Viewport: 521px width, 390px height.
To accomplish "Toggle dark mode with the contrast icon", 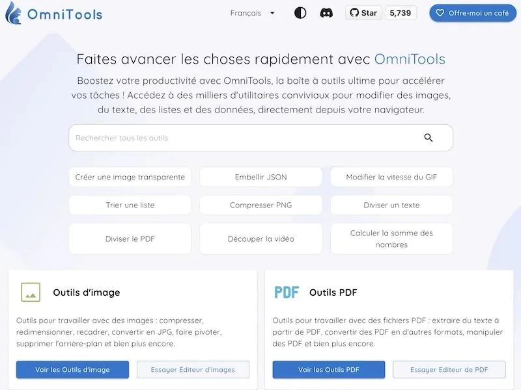I will click(300, 12).
